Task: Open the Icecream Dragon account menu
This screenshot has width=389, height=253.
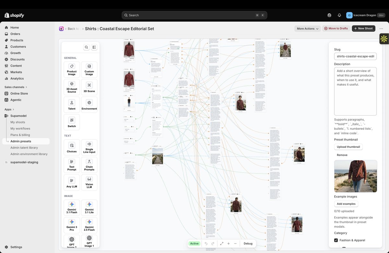Action: [366, 15]
